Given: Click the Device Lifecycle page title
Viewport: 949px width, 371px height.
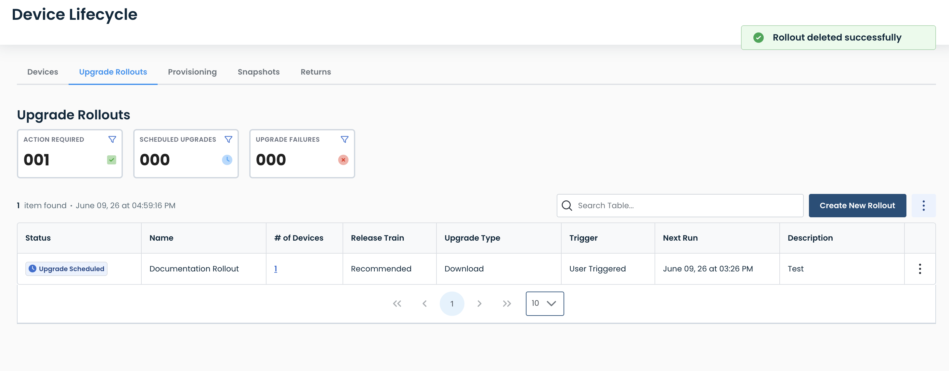Looking at the screenshot, I should (74, 15).
